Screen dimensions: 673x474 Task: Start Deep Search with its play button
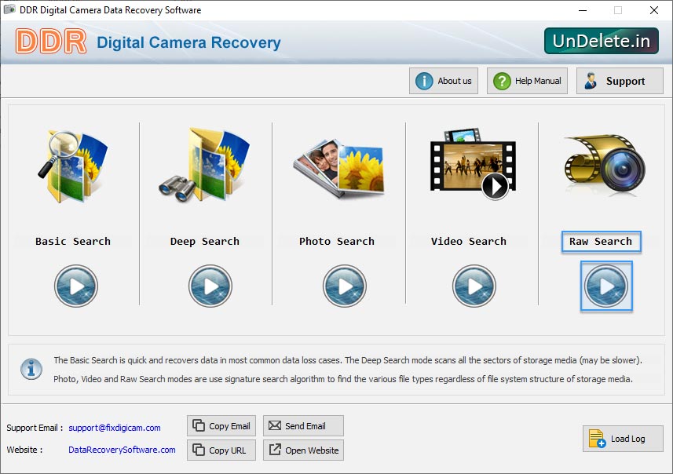click(x=210, y=286)
